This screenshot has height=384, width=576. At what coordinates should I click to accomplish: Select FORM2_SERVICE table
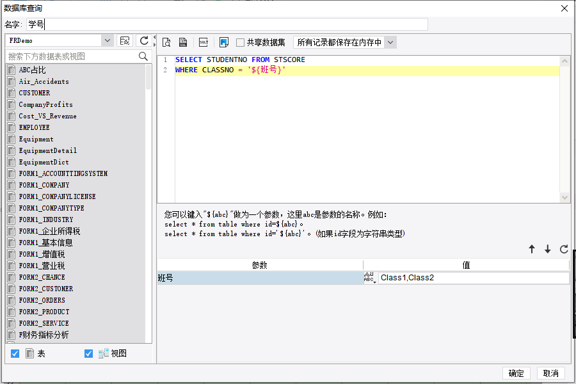coord(44,323)
